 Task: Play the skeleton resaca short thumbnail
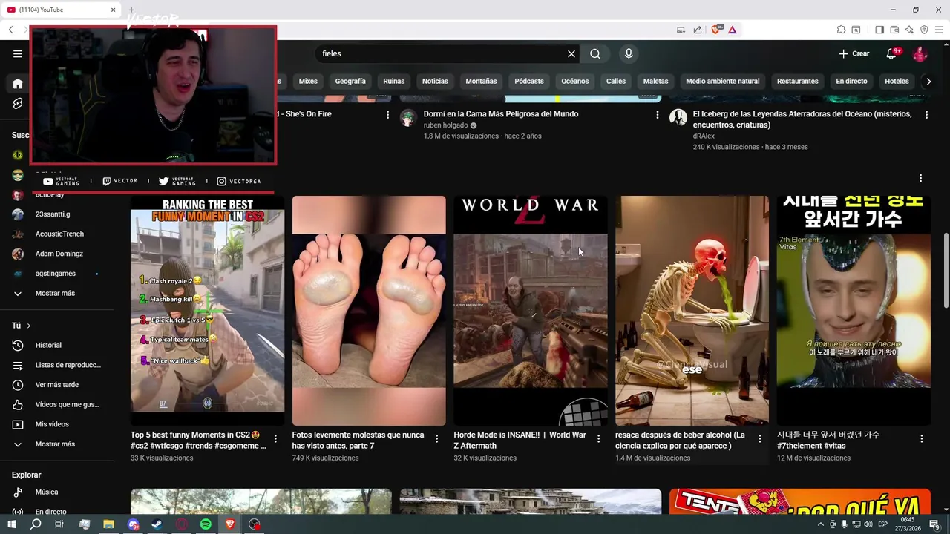click(x=692, y=310)
